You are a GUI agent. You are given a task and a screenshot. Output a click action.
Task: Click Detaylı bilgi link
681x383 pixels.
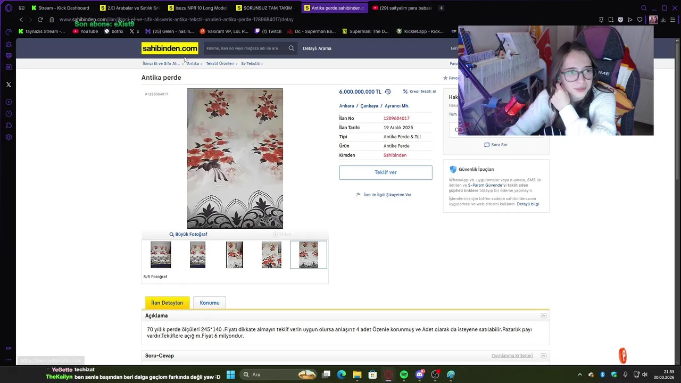tap(528, 204)
